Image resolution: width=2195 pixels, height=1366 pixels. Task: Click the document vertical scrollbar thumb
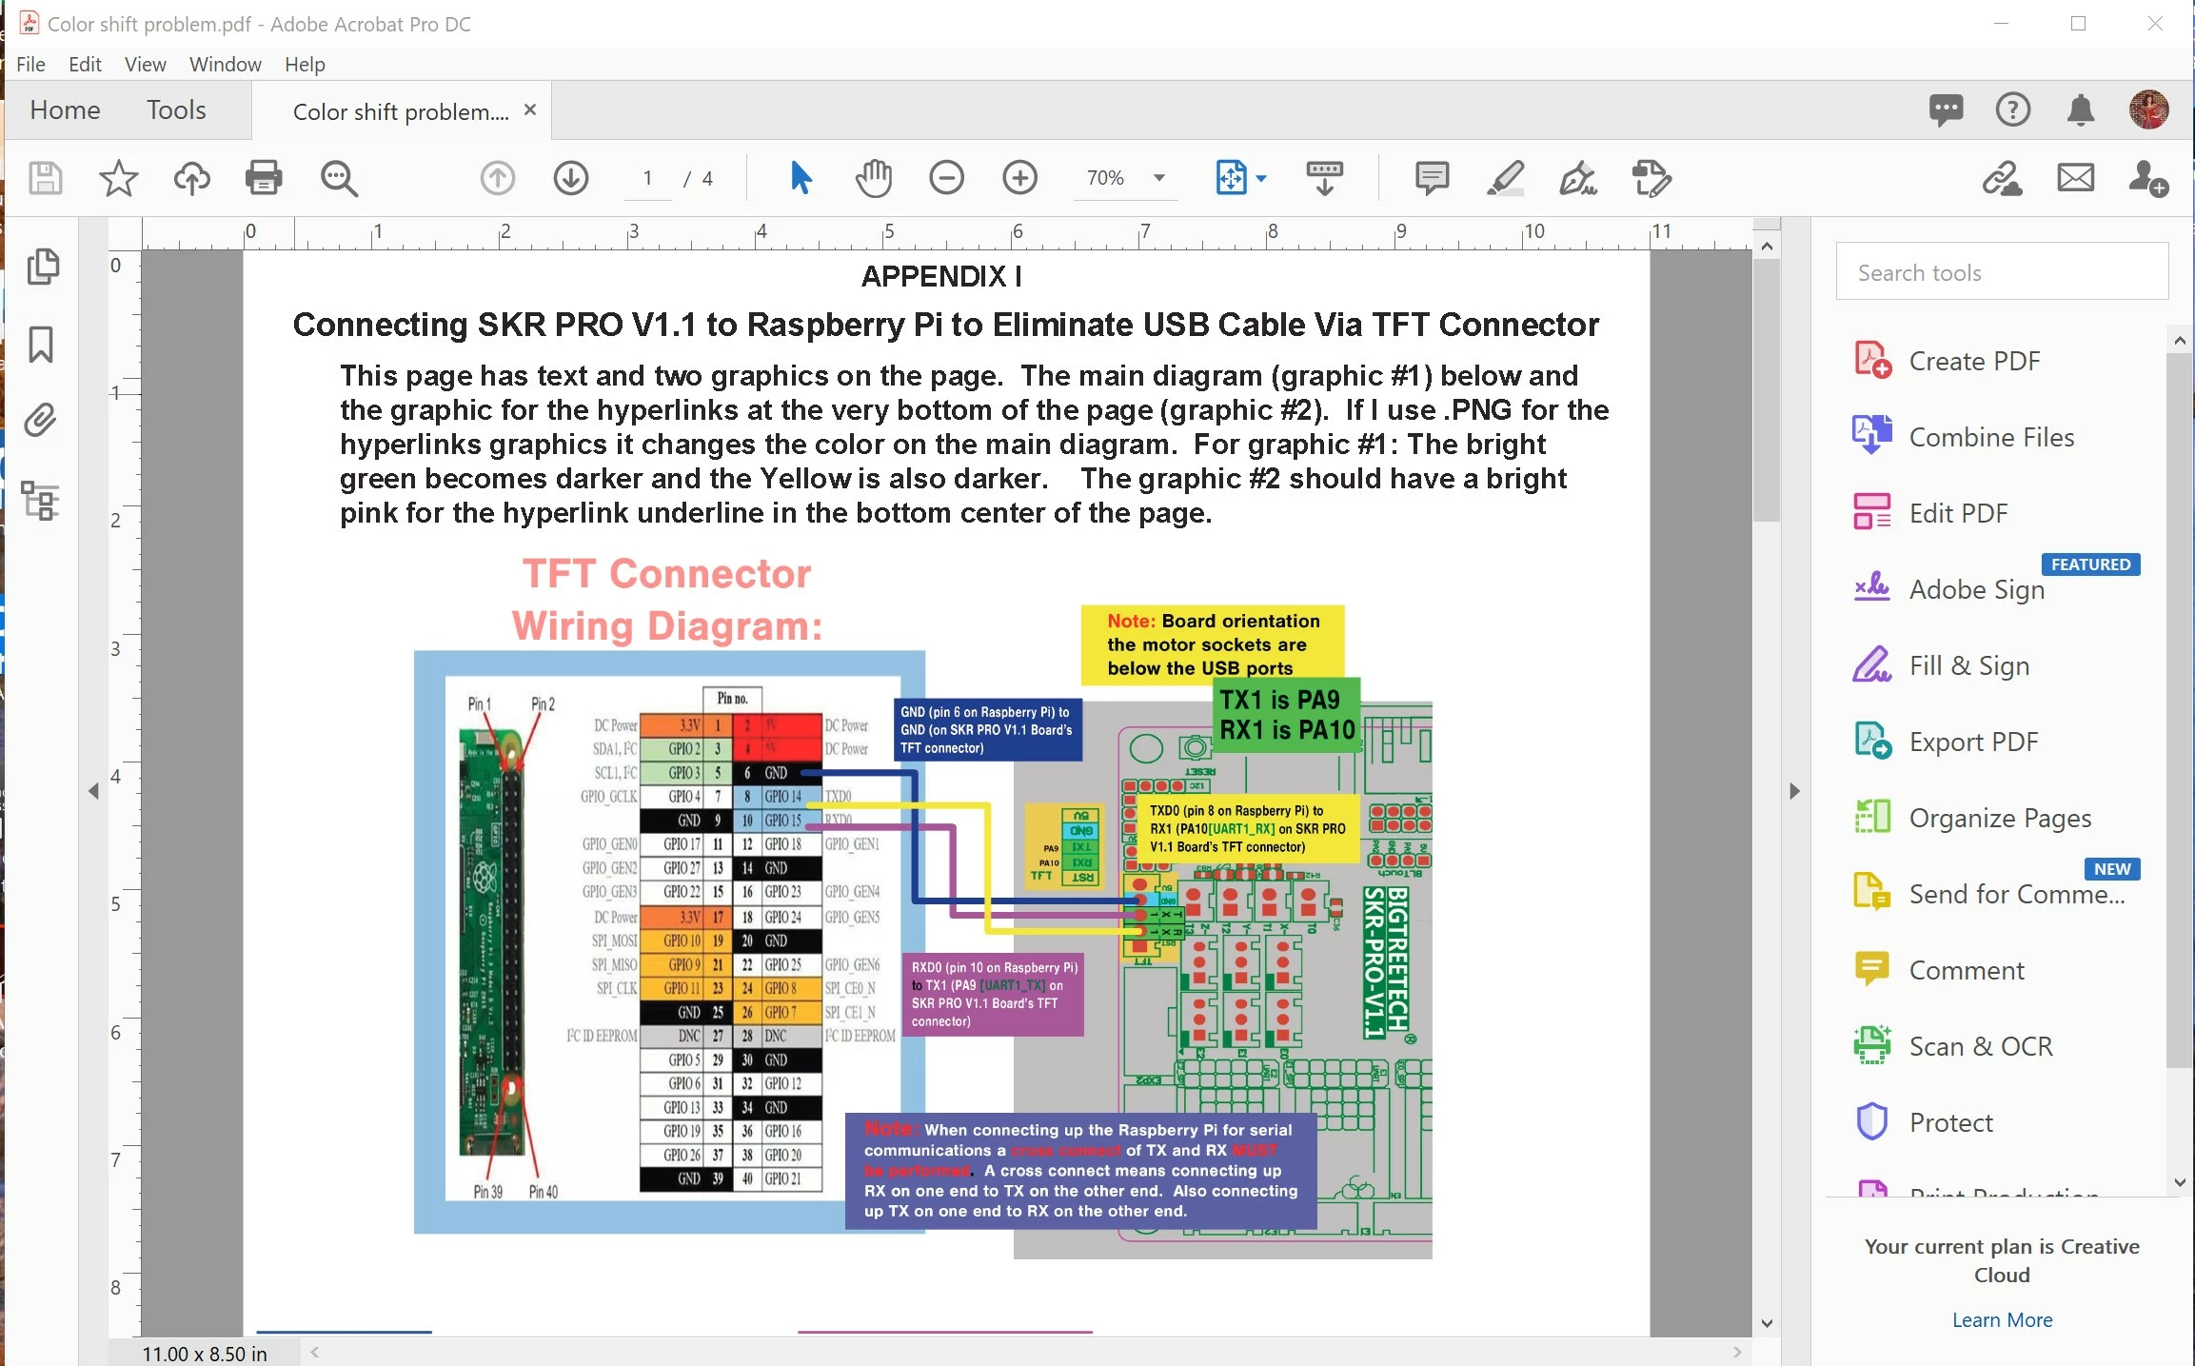click(x=1767, y=390)
